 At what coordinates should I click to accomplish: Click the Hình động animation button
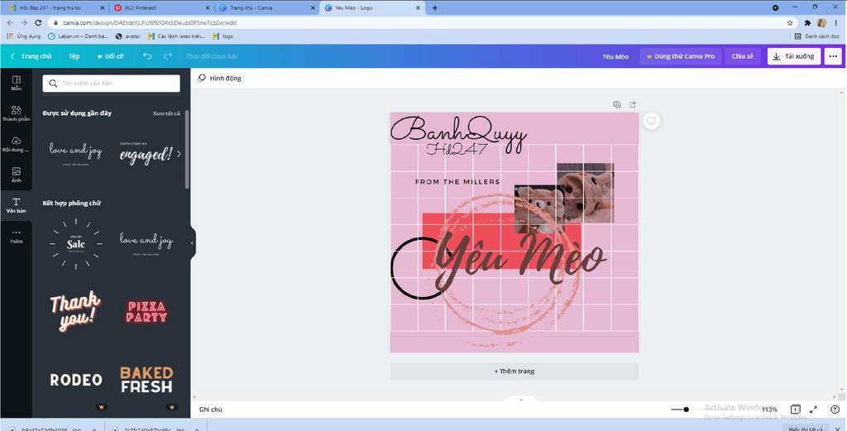point(219,79)
